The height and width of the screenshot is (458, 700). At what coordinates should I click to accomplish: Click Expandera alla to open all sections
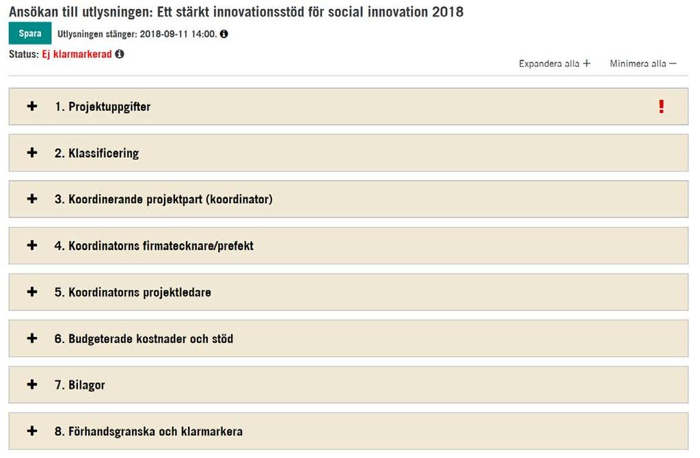point(554,64)
